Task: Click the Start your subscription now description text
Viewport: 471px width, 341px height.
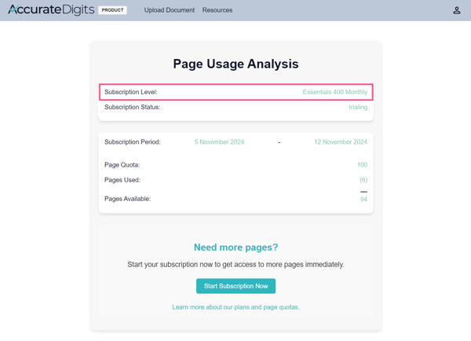Action: pos(235,265)
